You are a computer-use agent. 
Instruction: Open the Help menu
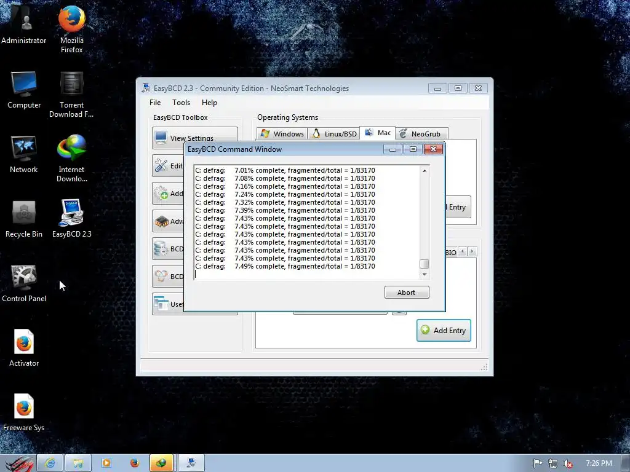point(209,103)
